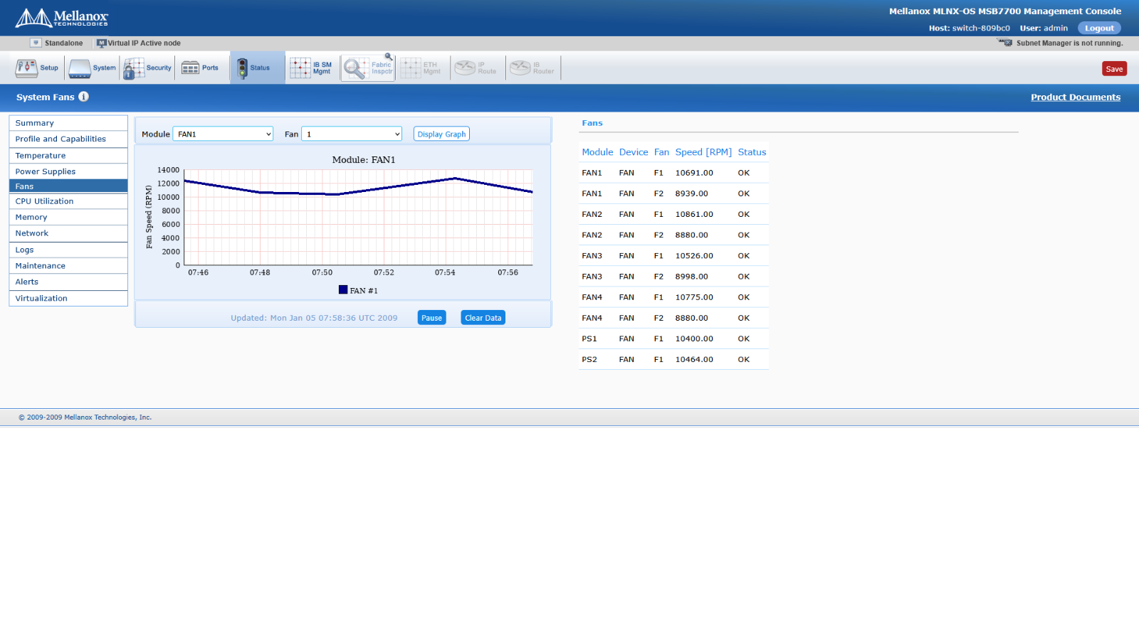Click the PS2 module cell
This screenshot has width=1139, height=640.
(x=589, y=360)
